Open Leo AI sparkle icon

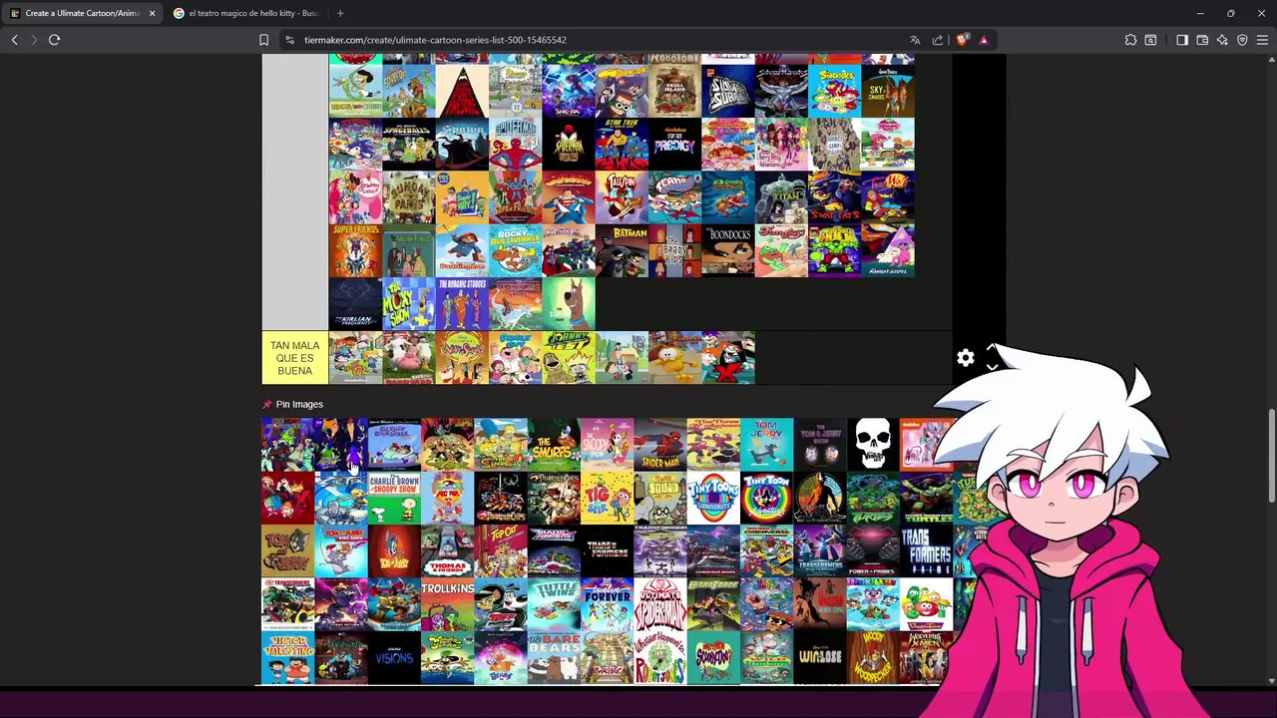(x=1222, y=40)
